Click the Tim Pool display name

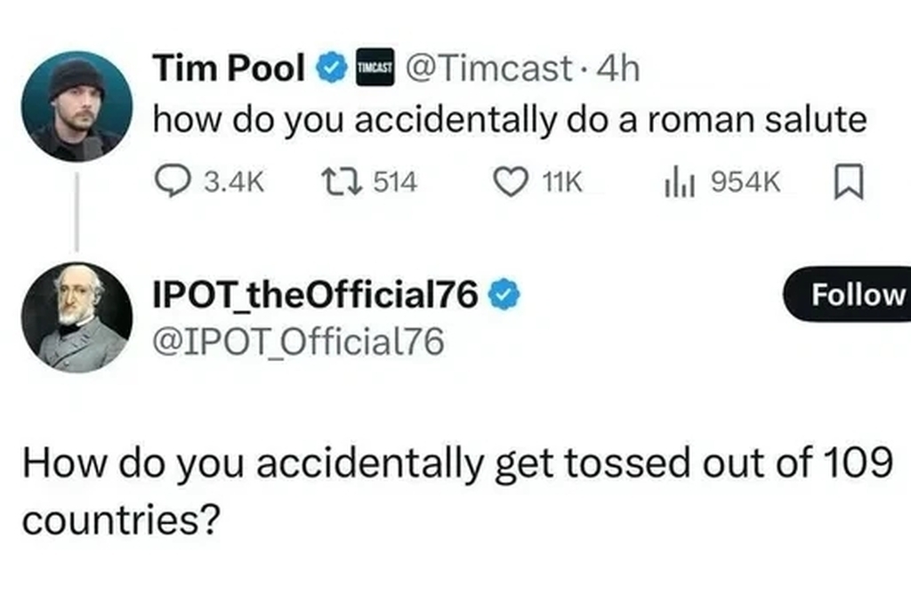(230, 68)
